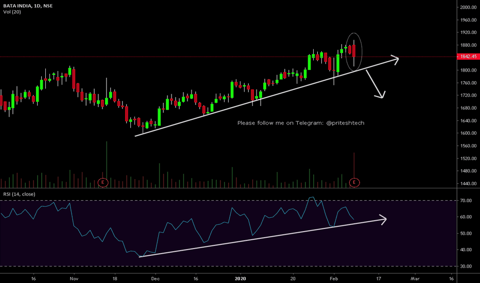Open the earnings E marker in February
The height and width of the screenshot is (283, 480).
click(354, 182)
